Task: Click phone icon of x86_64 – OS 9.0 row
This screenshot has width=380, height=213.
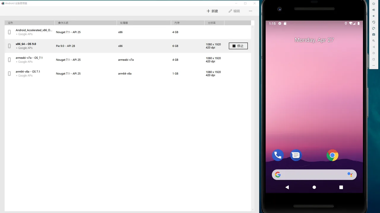Action: pyautogui.click(x=9, y=46)
